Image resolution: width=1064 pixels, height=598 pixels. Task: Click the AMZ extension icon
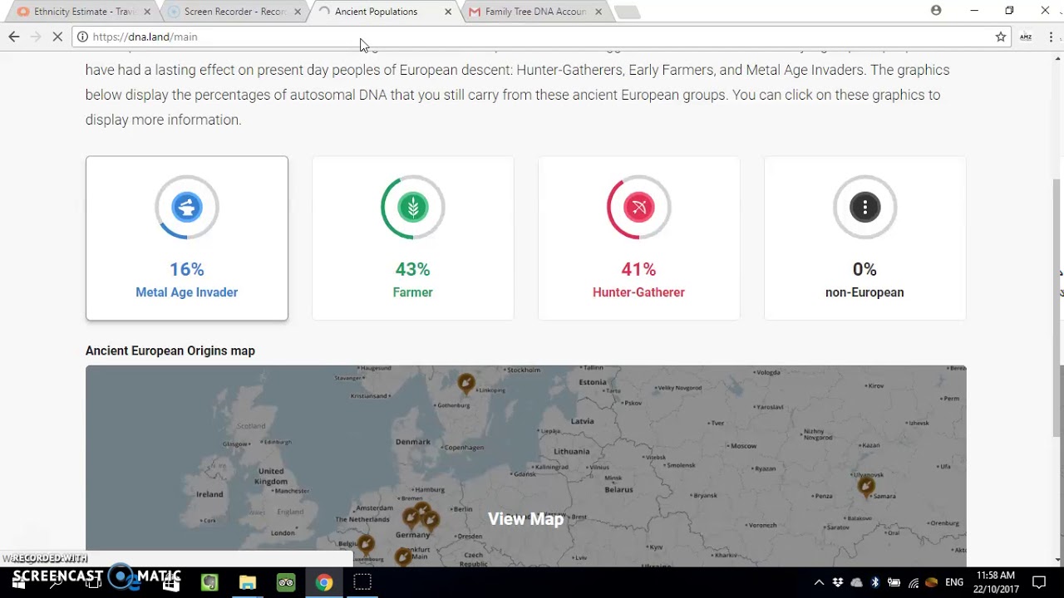[1026, 37]
